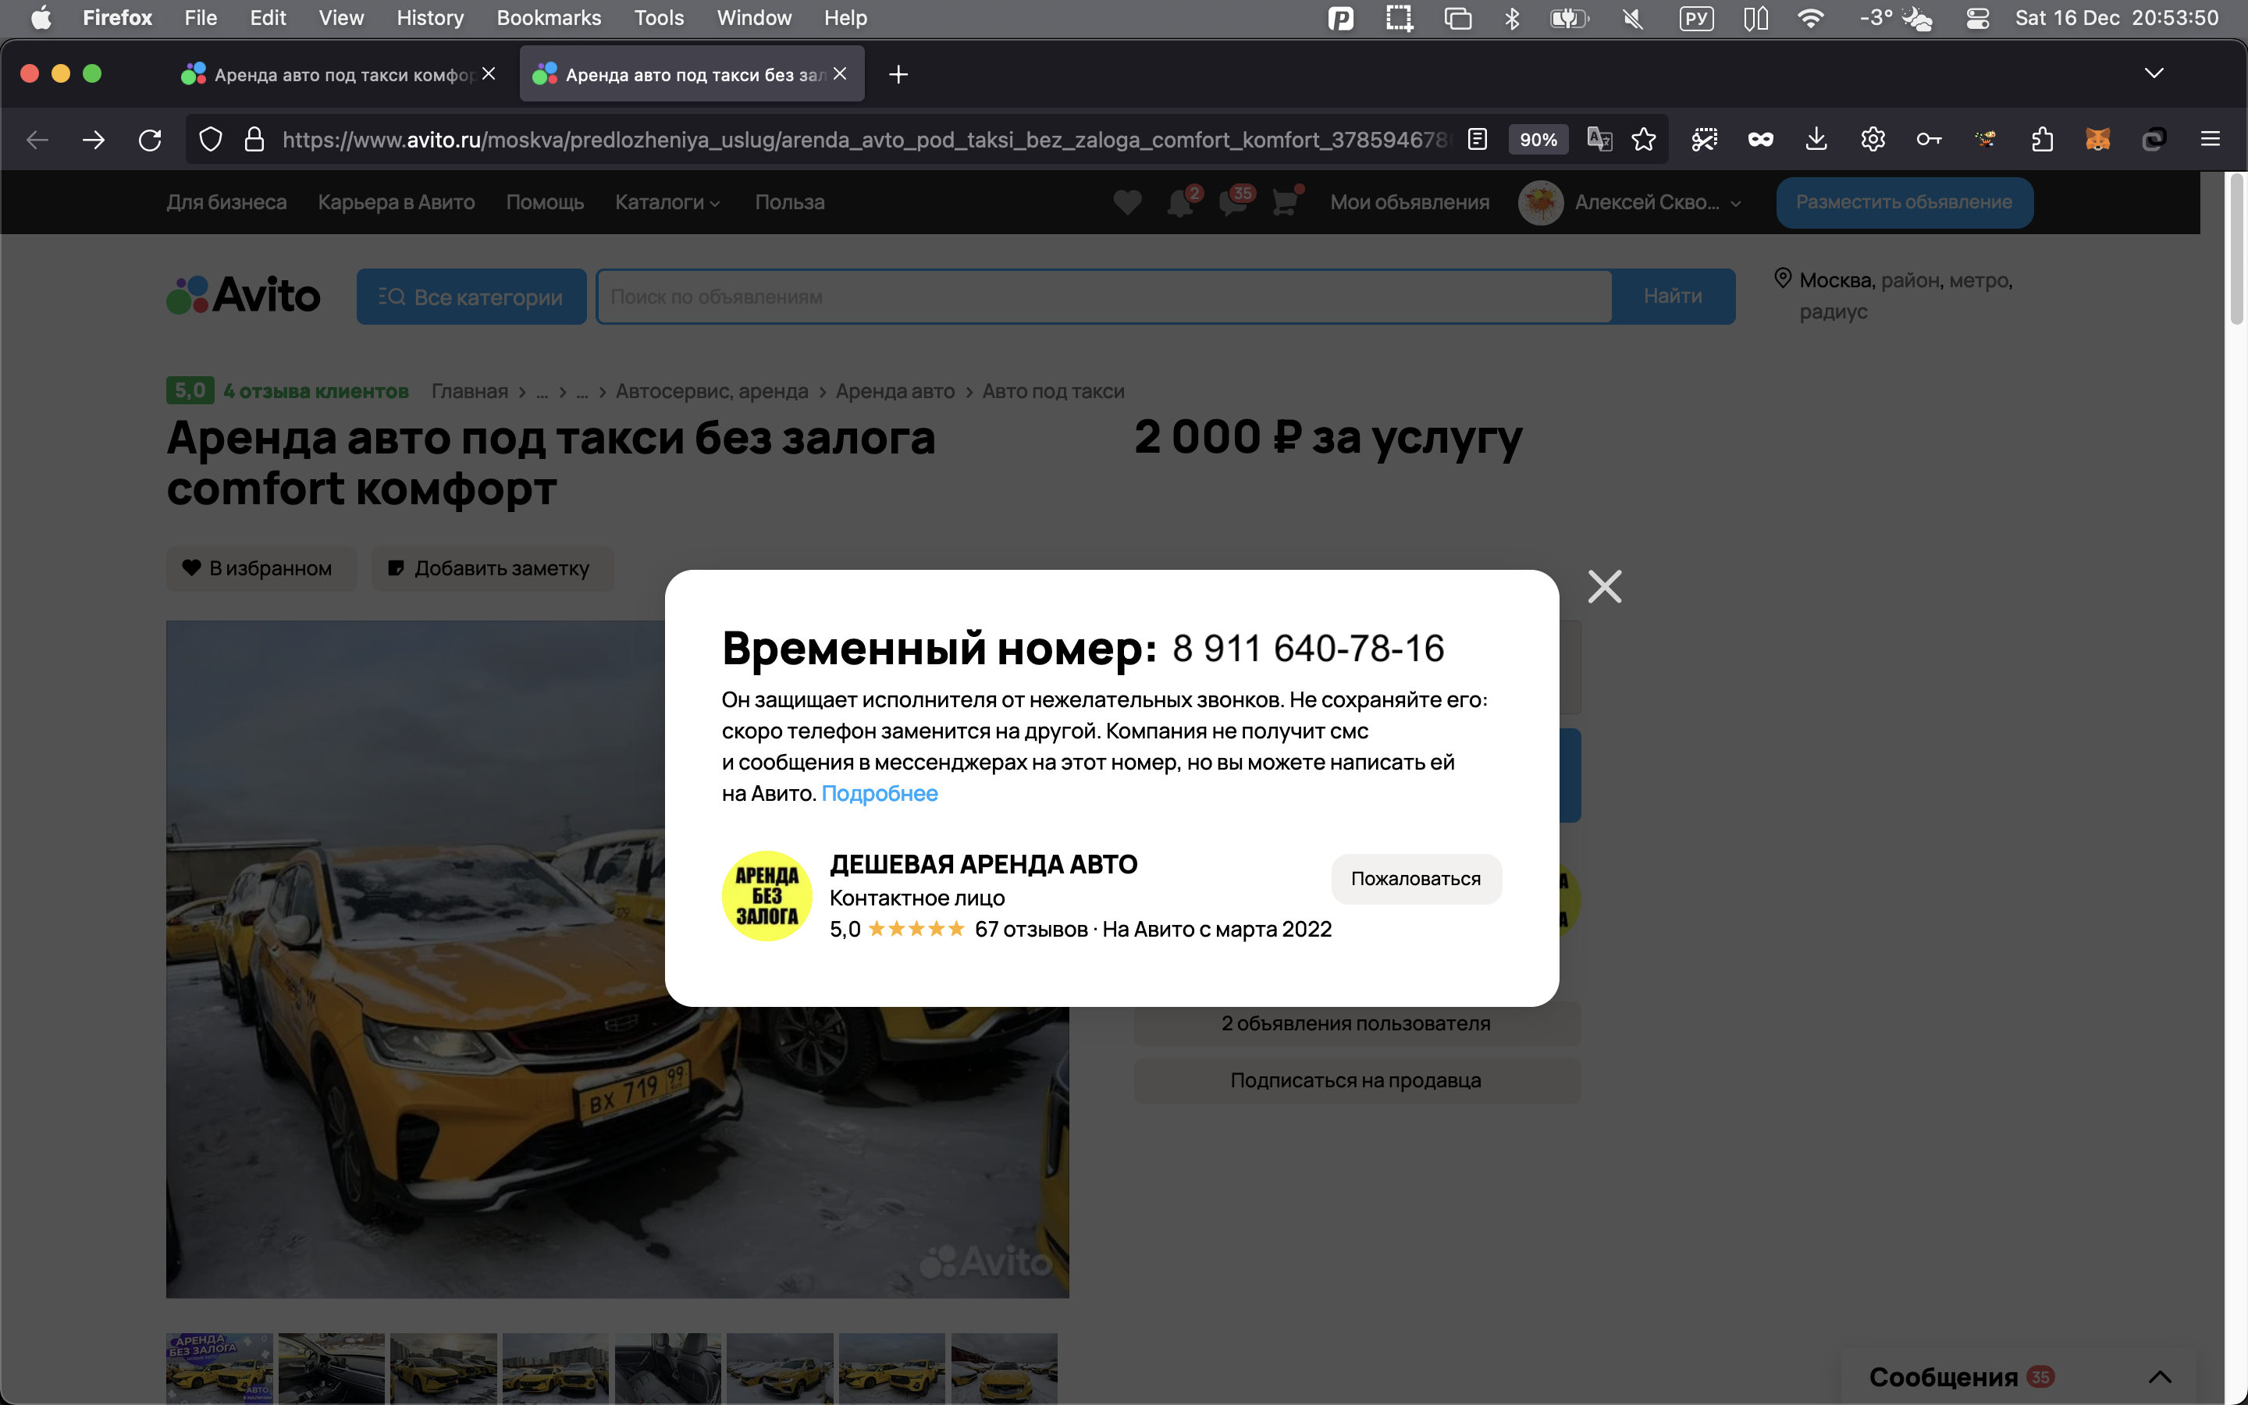This screenshot has height=1405, width=2248.
Task: Reload the current page
Action: tap(150, 140)
